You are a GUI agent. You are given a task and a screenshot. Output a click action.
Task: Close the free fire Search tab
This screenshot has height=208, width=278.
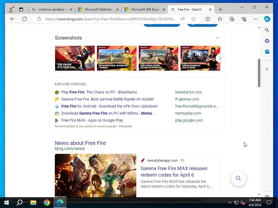(210, 9)
